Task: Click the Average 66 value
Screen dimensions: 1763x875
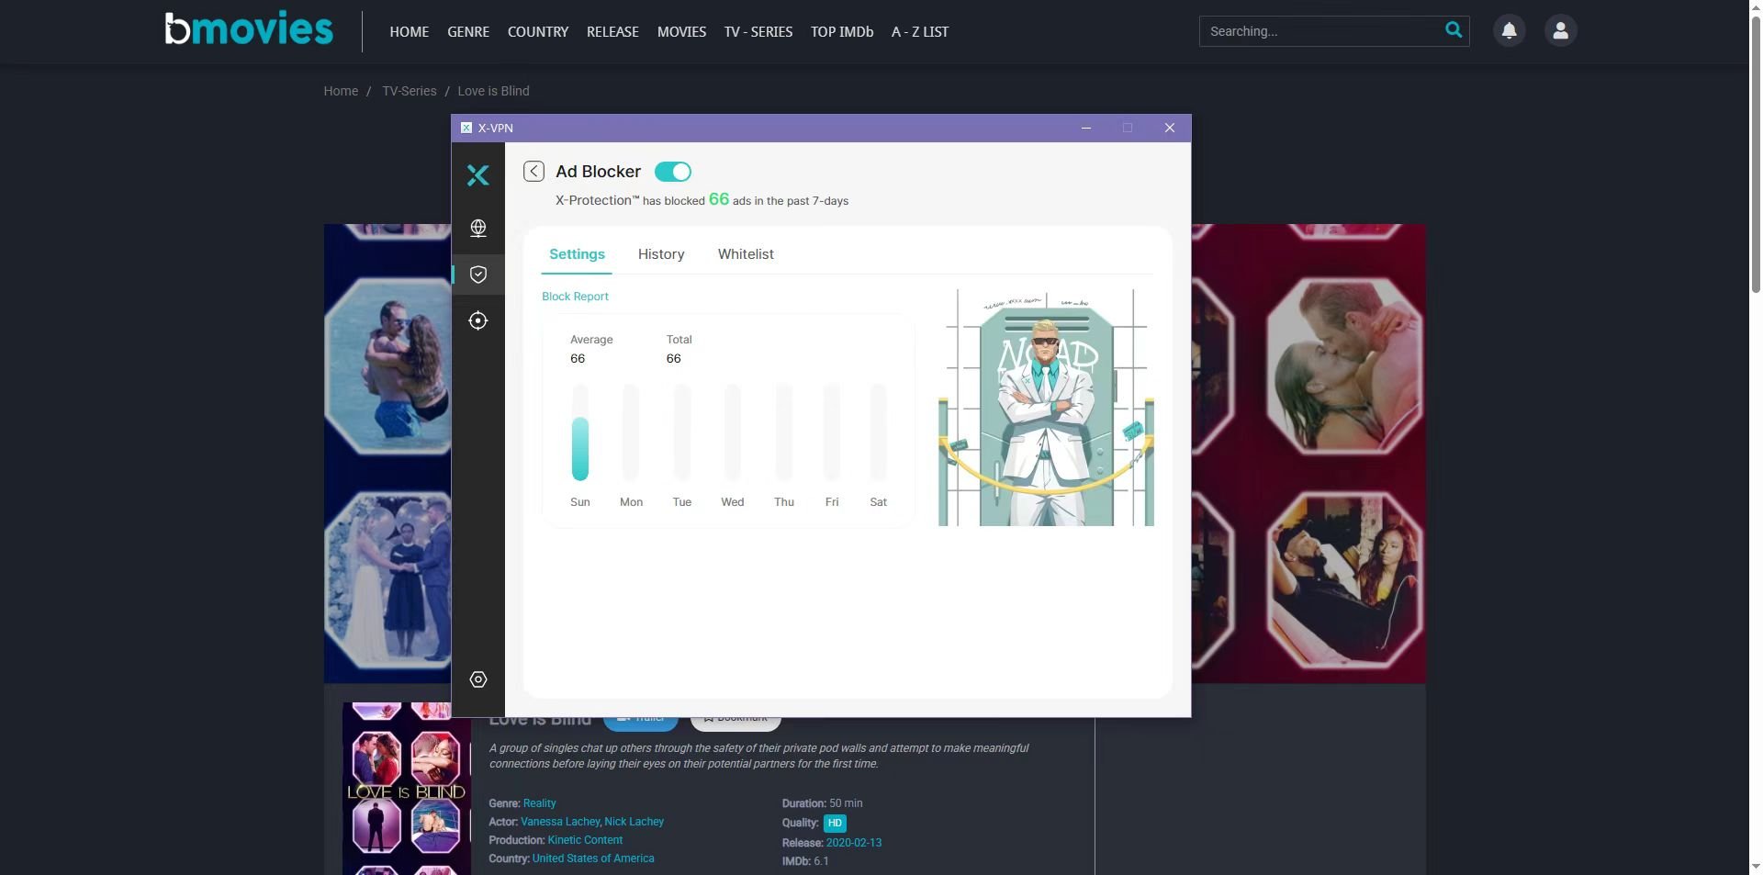Action: (578, 359)
